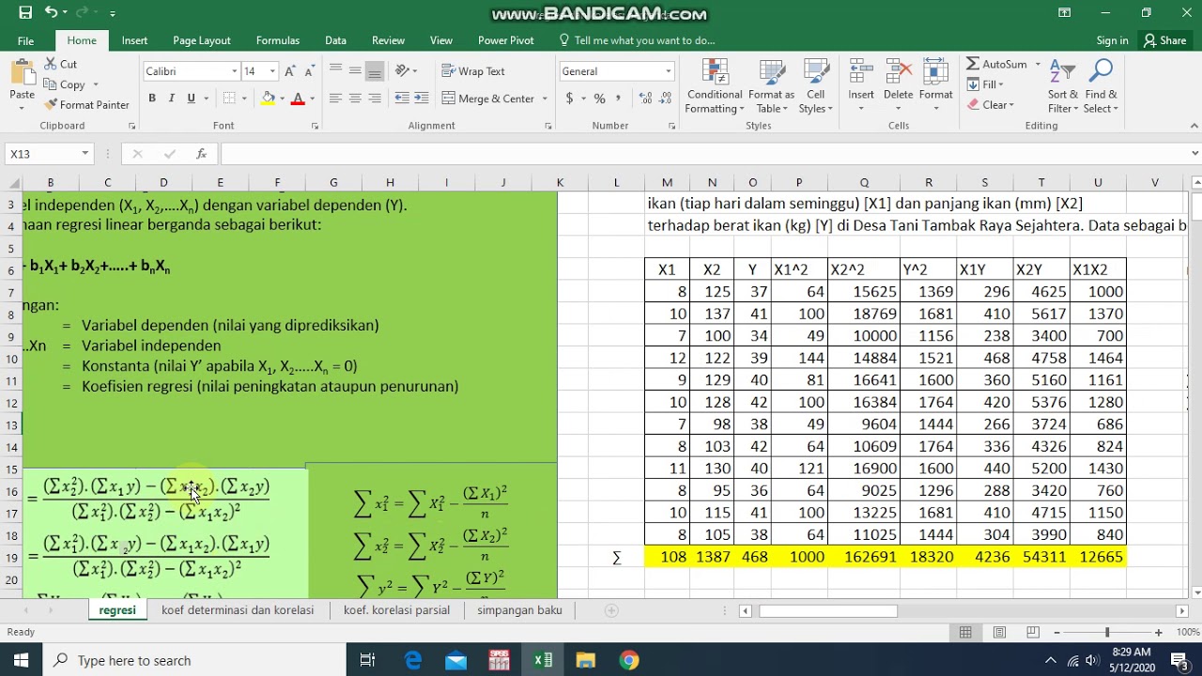1202x676 pixels.
Task: Center text horizontally
Action: click(x=355, y=99)
